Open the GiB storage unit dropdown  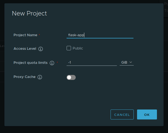127,62
